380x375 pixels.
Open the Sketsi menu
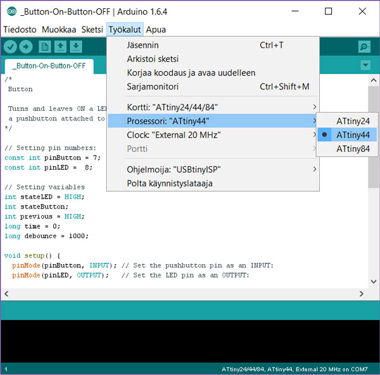pyautogui.click(x=92, y=30)
